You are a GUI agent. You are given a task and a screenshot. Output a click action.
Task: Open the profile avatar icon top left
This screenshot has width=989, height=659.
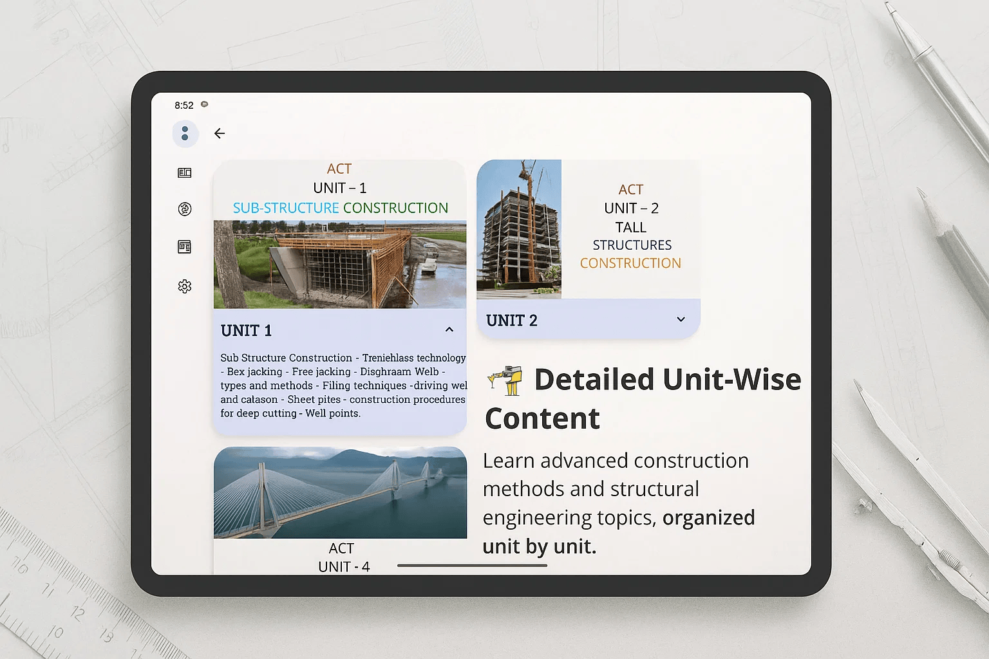185,133
